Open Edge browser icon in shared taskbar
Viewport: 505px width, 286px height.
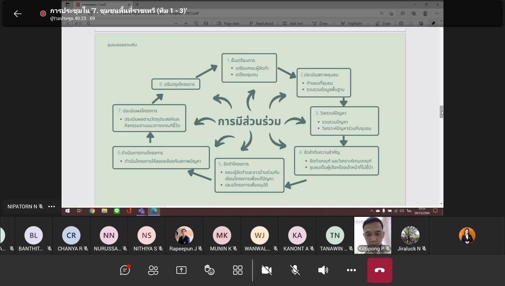[x=153, y=211]
